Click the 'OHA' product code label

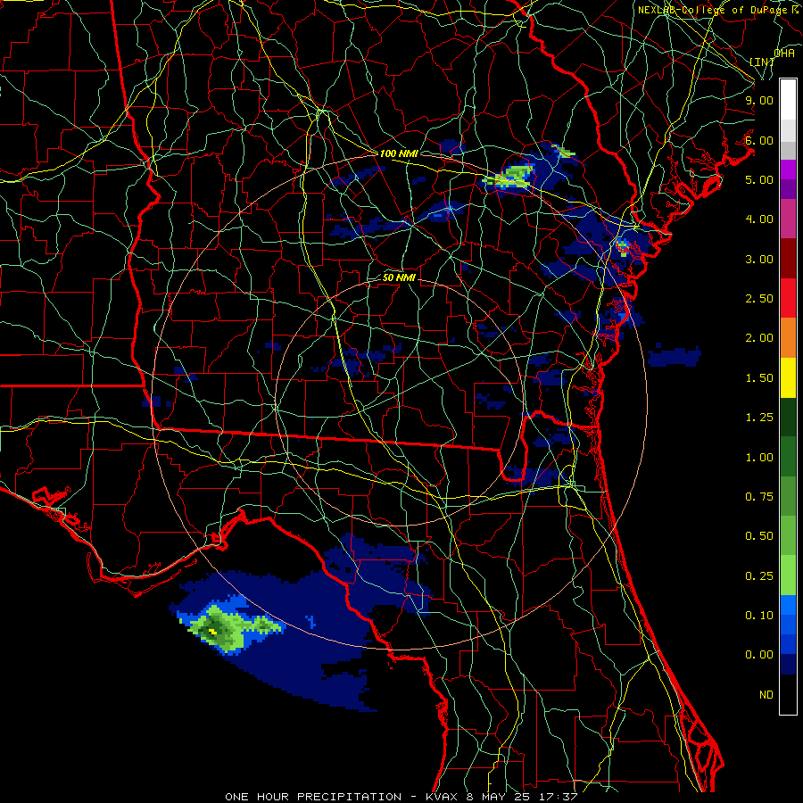784,53
